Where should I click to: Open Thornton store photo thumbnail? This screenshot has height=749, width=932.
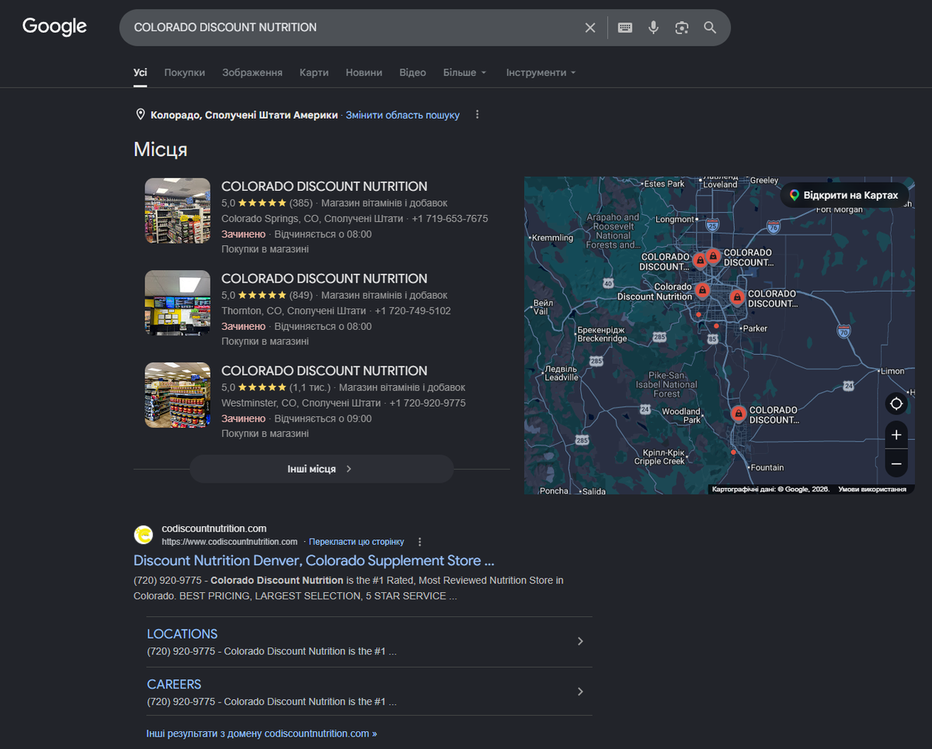[x=178, y=303]
